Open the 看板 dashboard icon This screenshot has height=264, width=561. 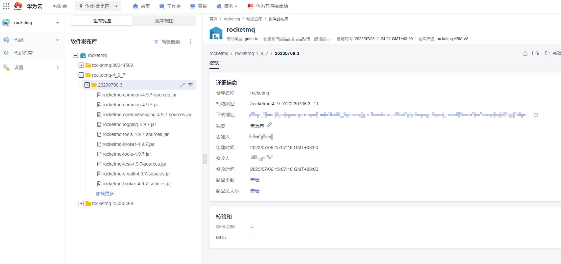193,6
